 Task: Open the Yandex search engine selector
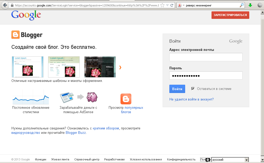(x=181, y=5)
